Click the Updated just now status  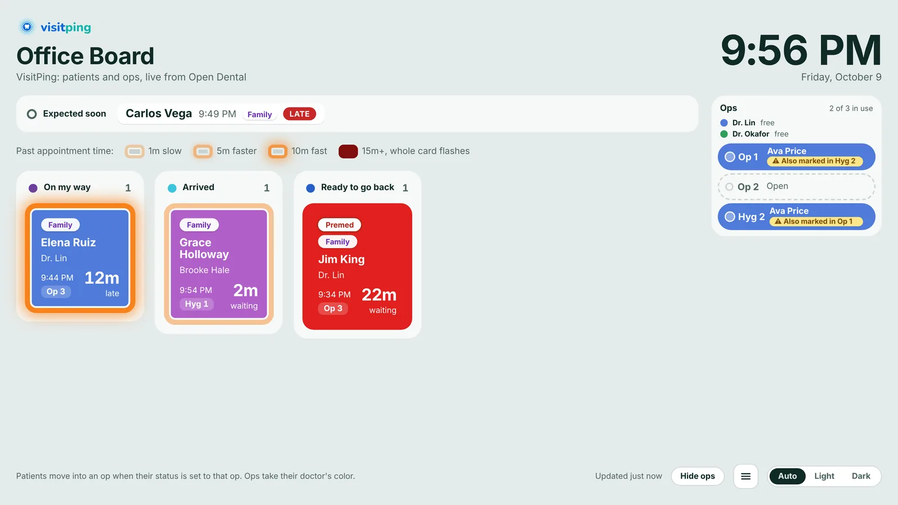click(x=629, y=476)
